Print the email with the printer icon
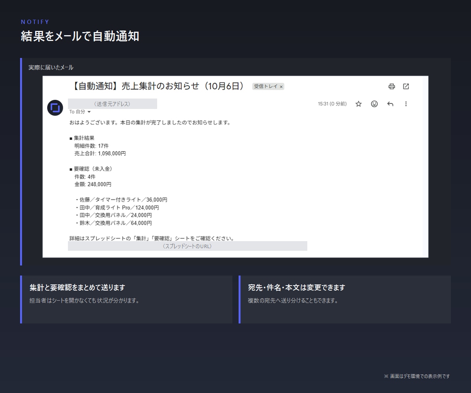The width and height of the screenshot is (471, 393). pos(391,87)
